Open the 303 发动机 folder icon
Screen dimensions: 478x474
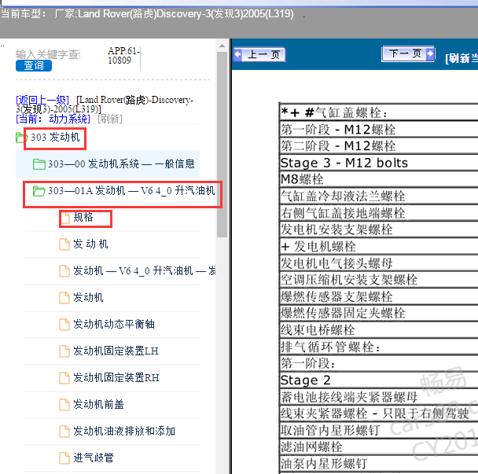(21, 138)
